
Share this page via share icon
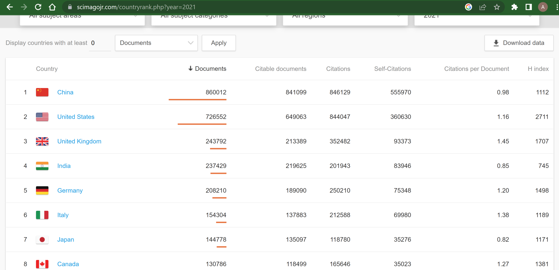pos(483,7)
